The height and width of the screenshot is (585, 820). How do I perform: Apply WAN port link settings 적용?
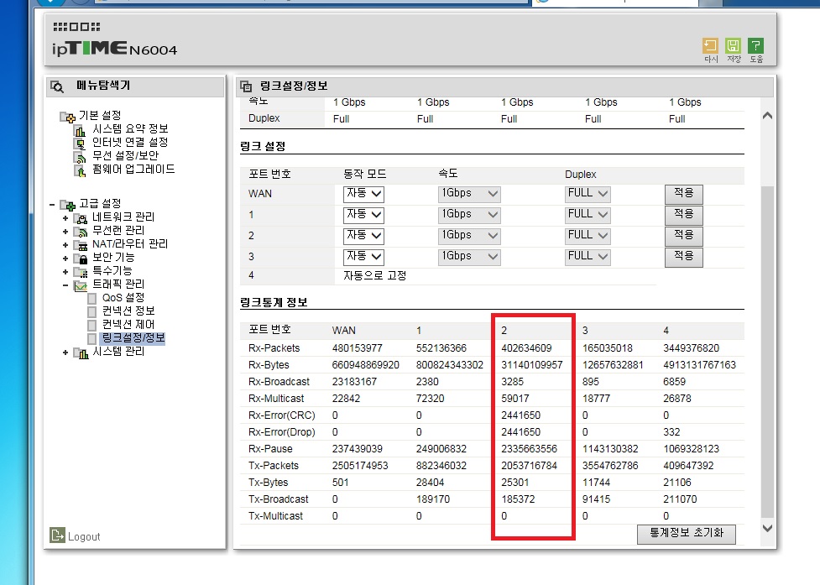(683, 194)
